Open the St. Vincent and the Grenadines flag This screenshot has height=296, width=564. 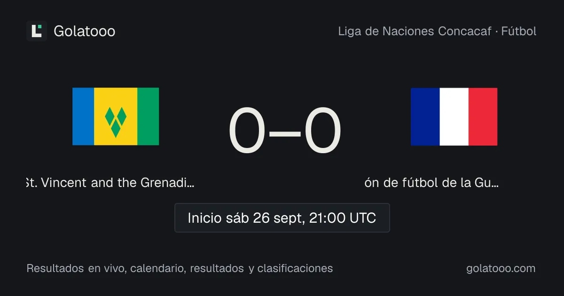pyautogui.click(x=116, y=116)
